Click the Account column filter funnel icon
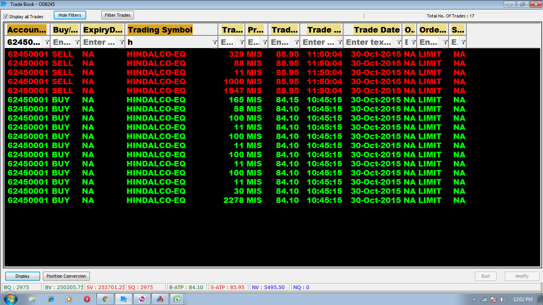Image resolution: width=543 pixels, height=305 pixels. point(47,42)
